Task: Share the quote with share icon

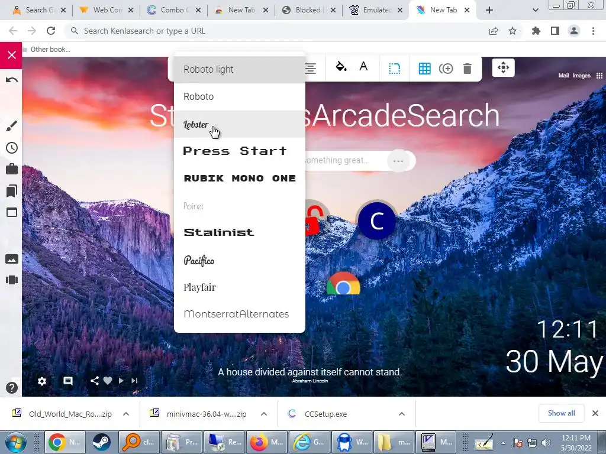Action: [94, 381]
